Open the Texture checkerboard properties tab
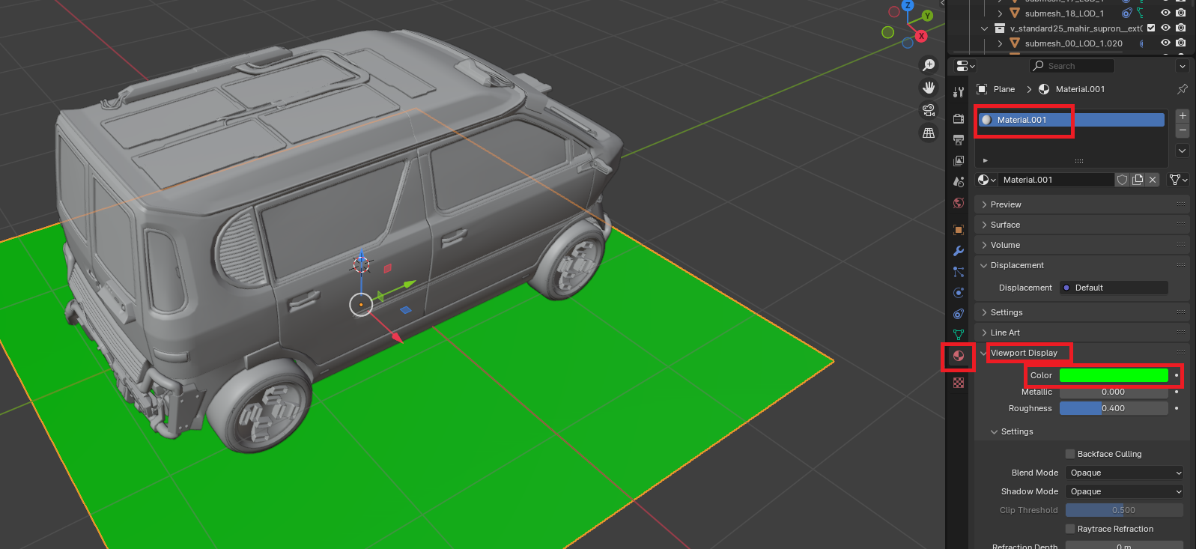This screenshot has height=549, width=1196. pyautogui.click(x=959, y=383)
